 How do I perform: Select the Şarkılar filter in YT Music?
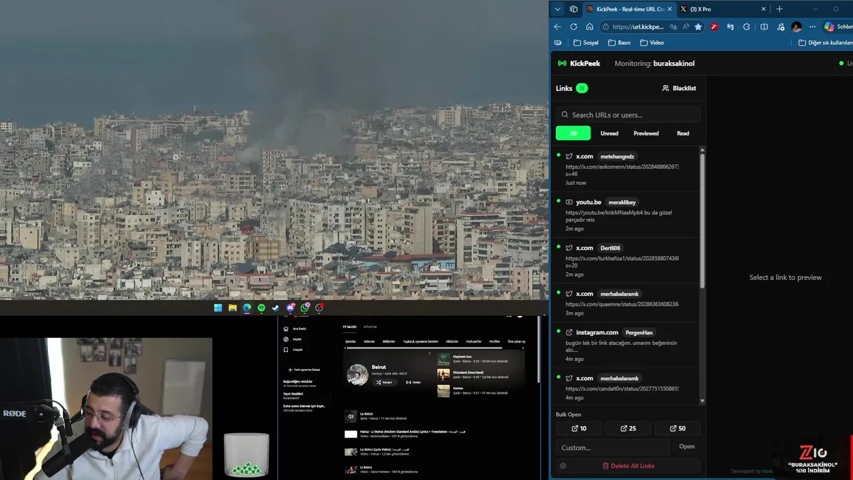tap(351, 341)
